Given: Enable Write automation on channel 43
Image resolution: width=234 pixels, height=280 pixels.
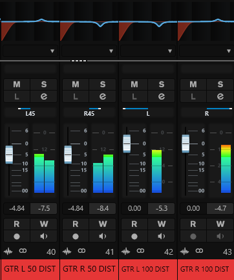Looking at the screenshot, I should [220, 224].
